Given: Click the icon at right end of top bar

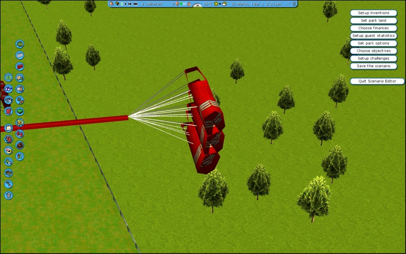Looking at the screenshot, I should tap(294, 4).
